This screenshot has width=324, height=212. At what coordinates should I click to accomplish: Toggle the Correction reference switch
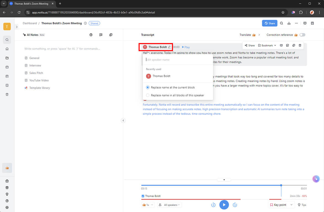[302, 35]
